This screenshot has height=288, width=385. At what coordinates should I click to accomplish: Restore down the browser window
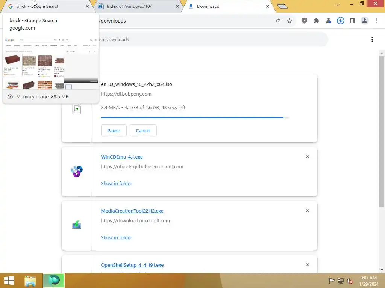coord(361,4)
